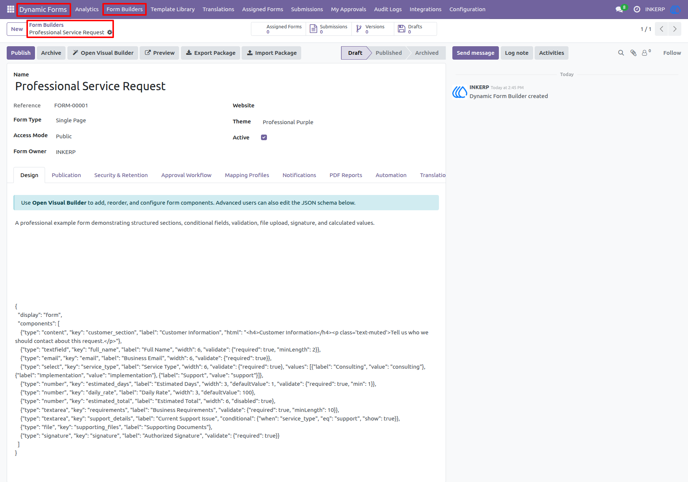688x482 pixels.
Task: Open the Automation tab
Action: [x=391, y=175]
